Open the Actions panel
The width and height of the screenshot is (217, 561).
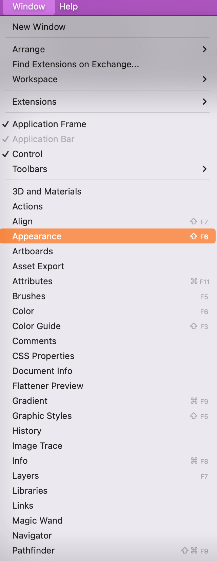click(27, 206)
